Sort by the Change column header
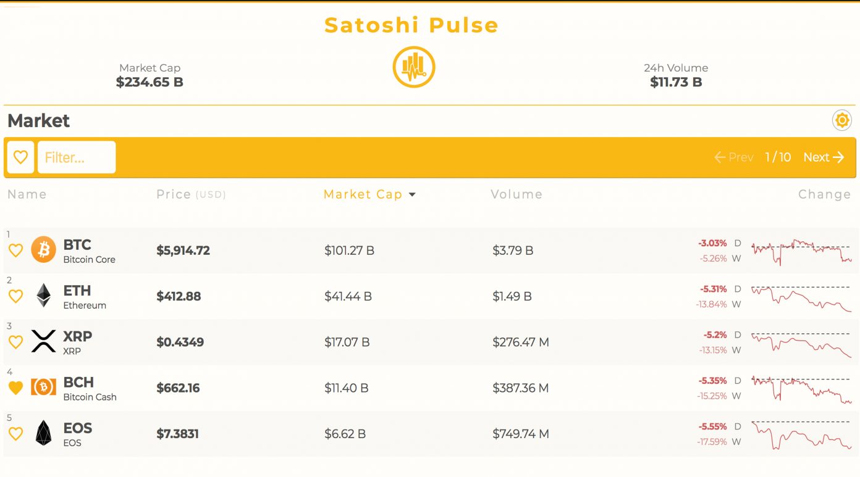The height and width of the screenshot is (477, 860). point(824,194)
